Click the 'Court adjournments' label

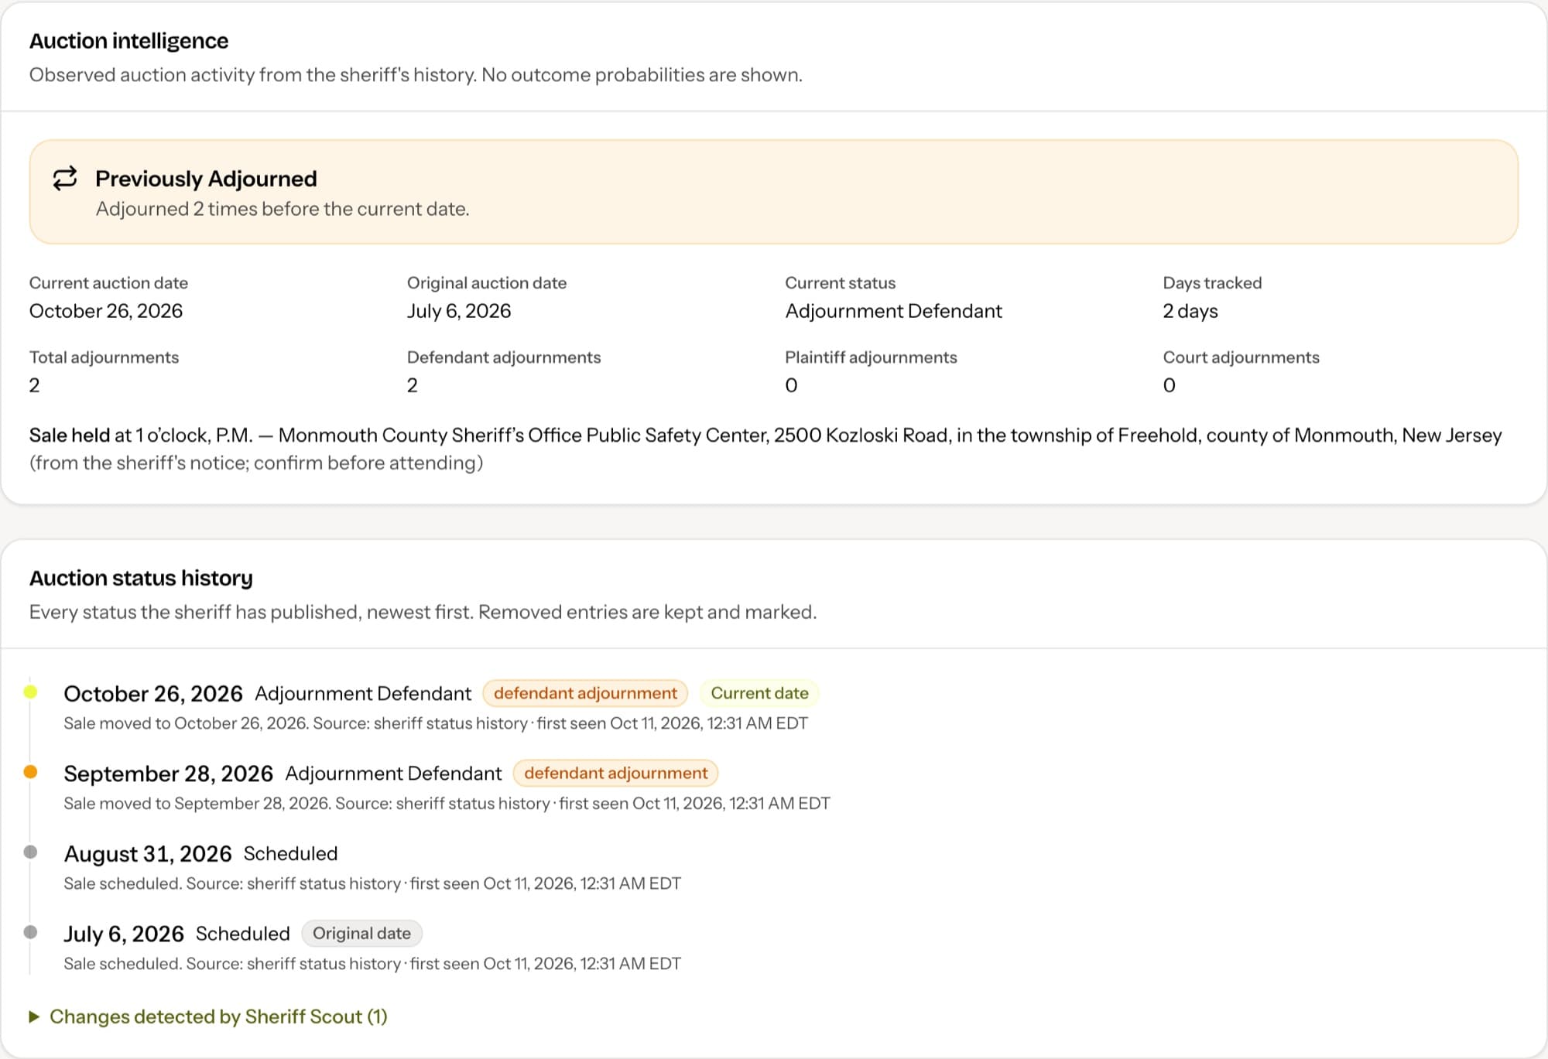point(1241,357)
